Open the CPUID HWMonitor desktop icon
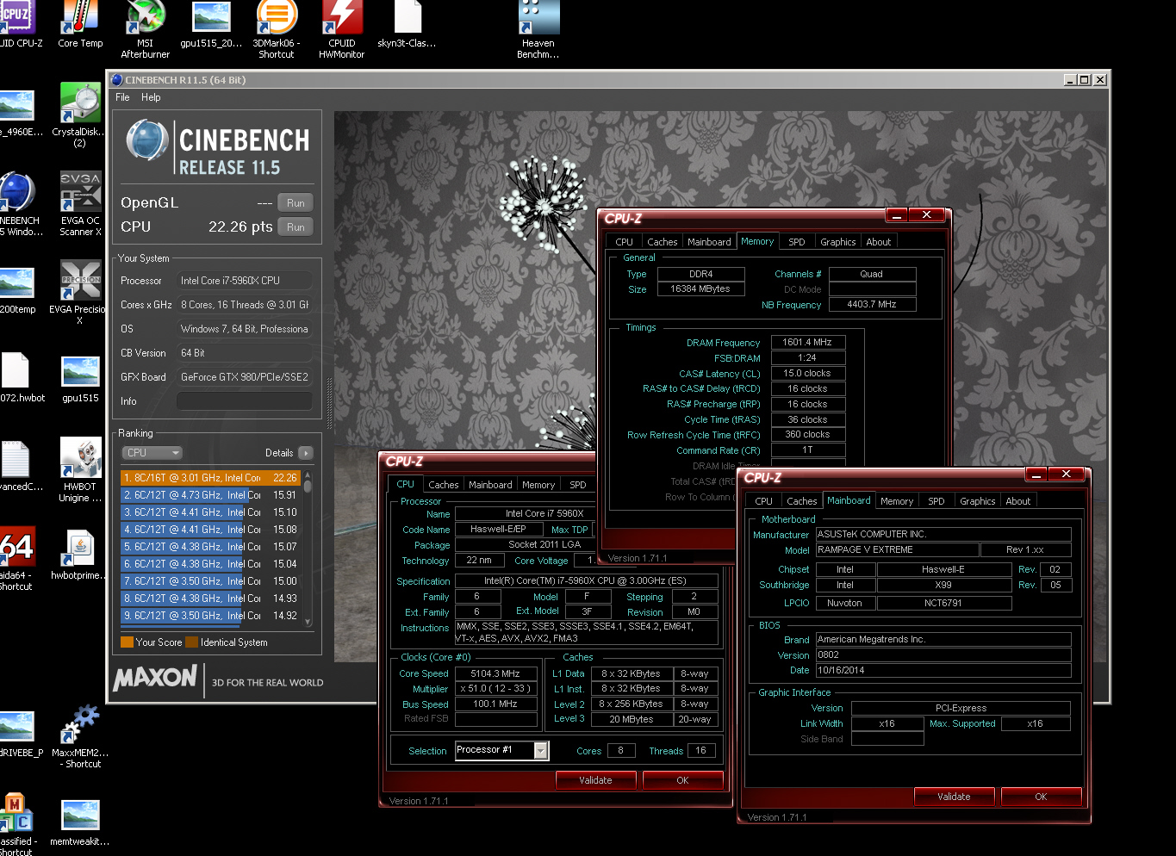The height and width of the screenshot is (856, 1176). click(x=342, y=28)
